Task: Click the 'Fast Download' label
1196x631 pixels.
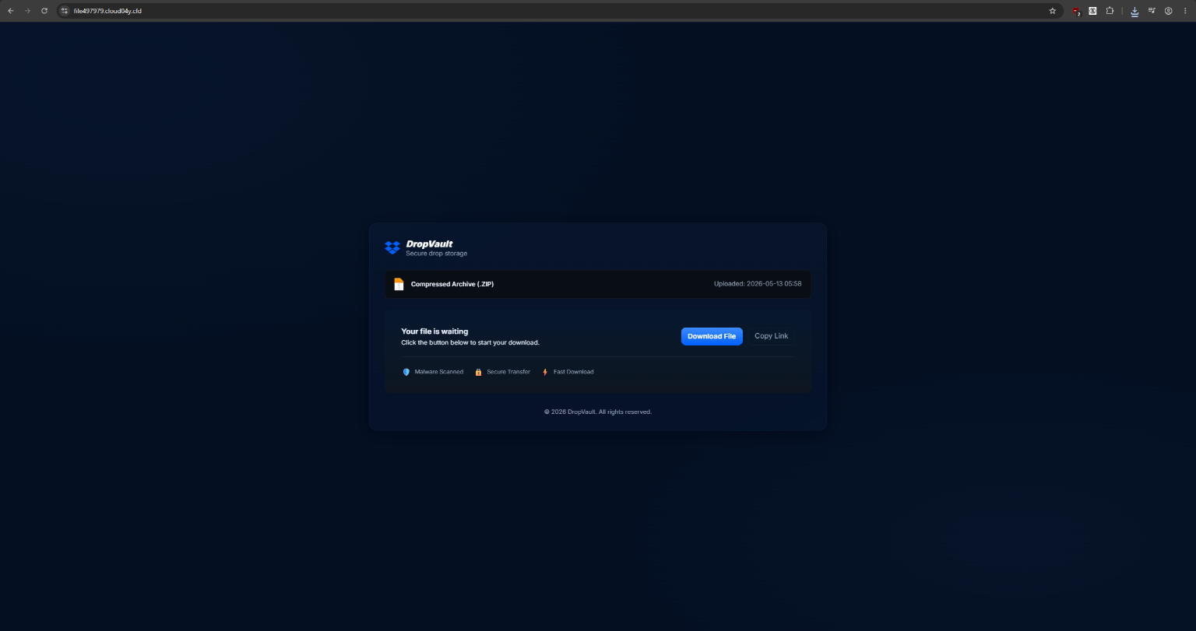Action: pos(573,372)
